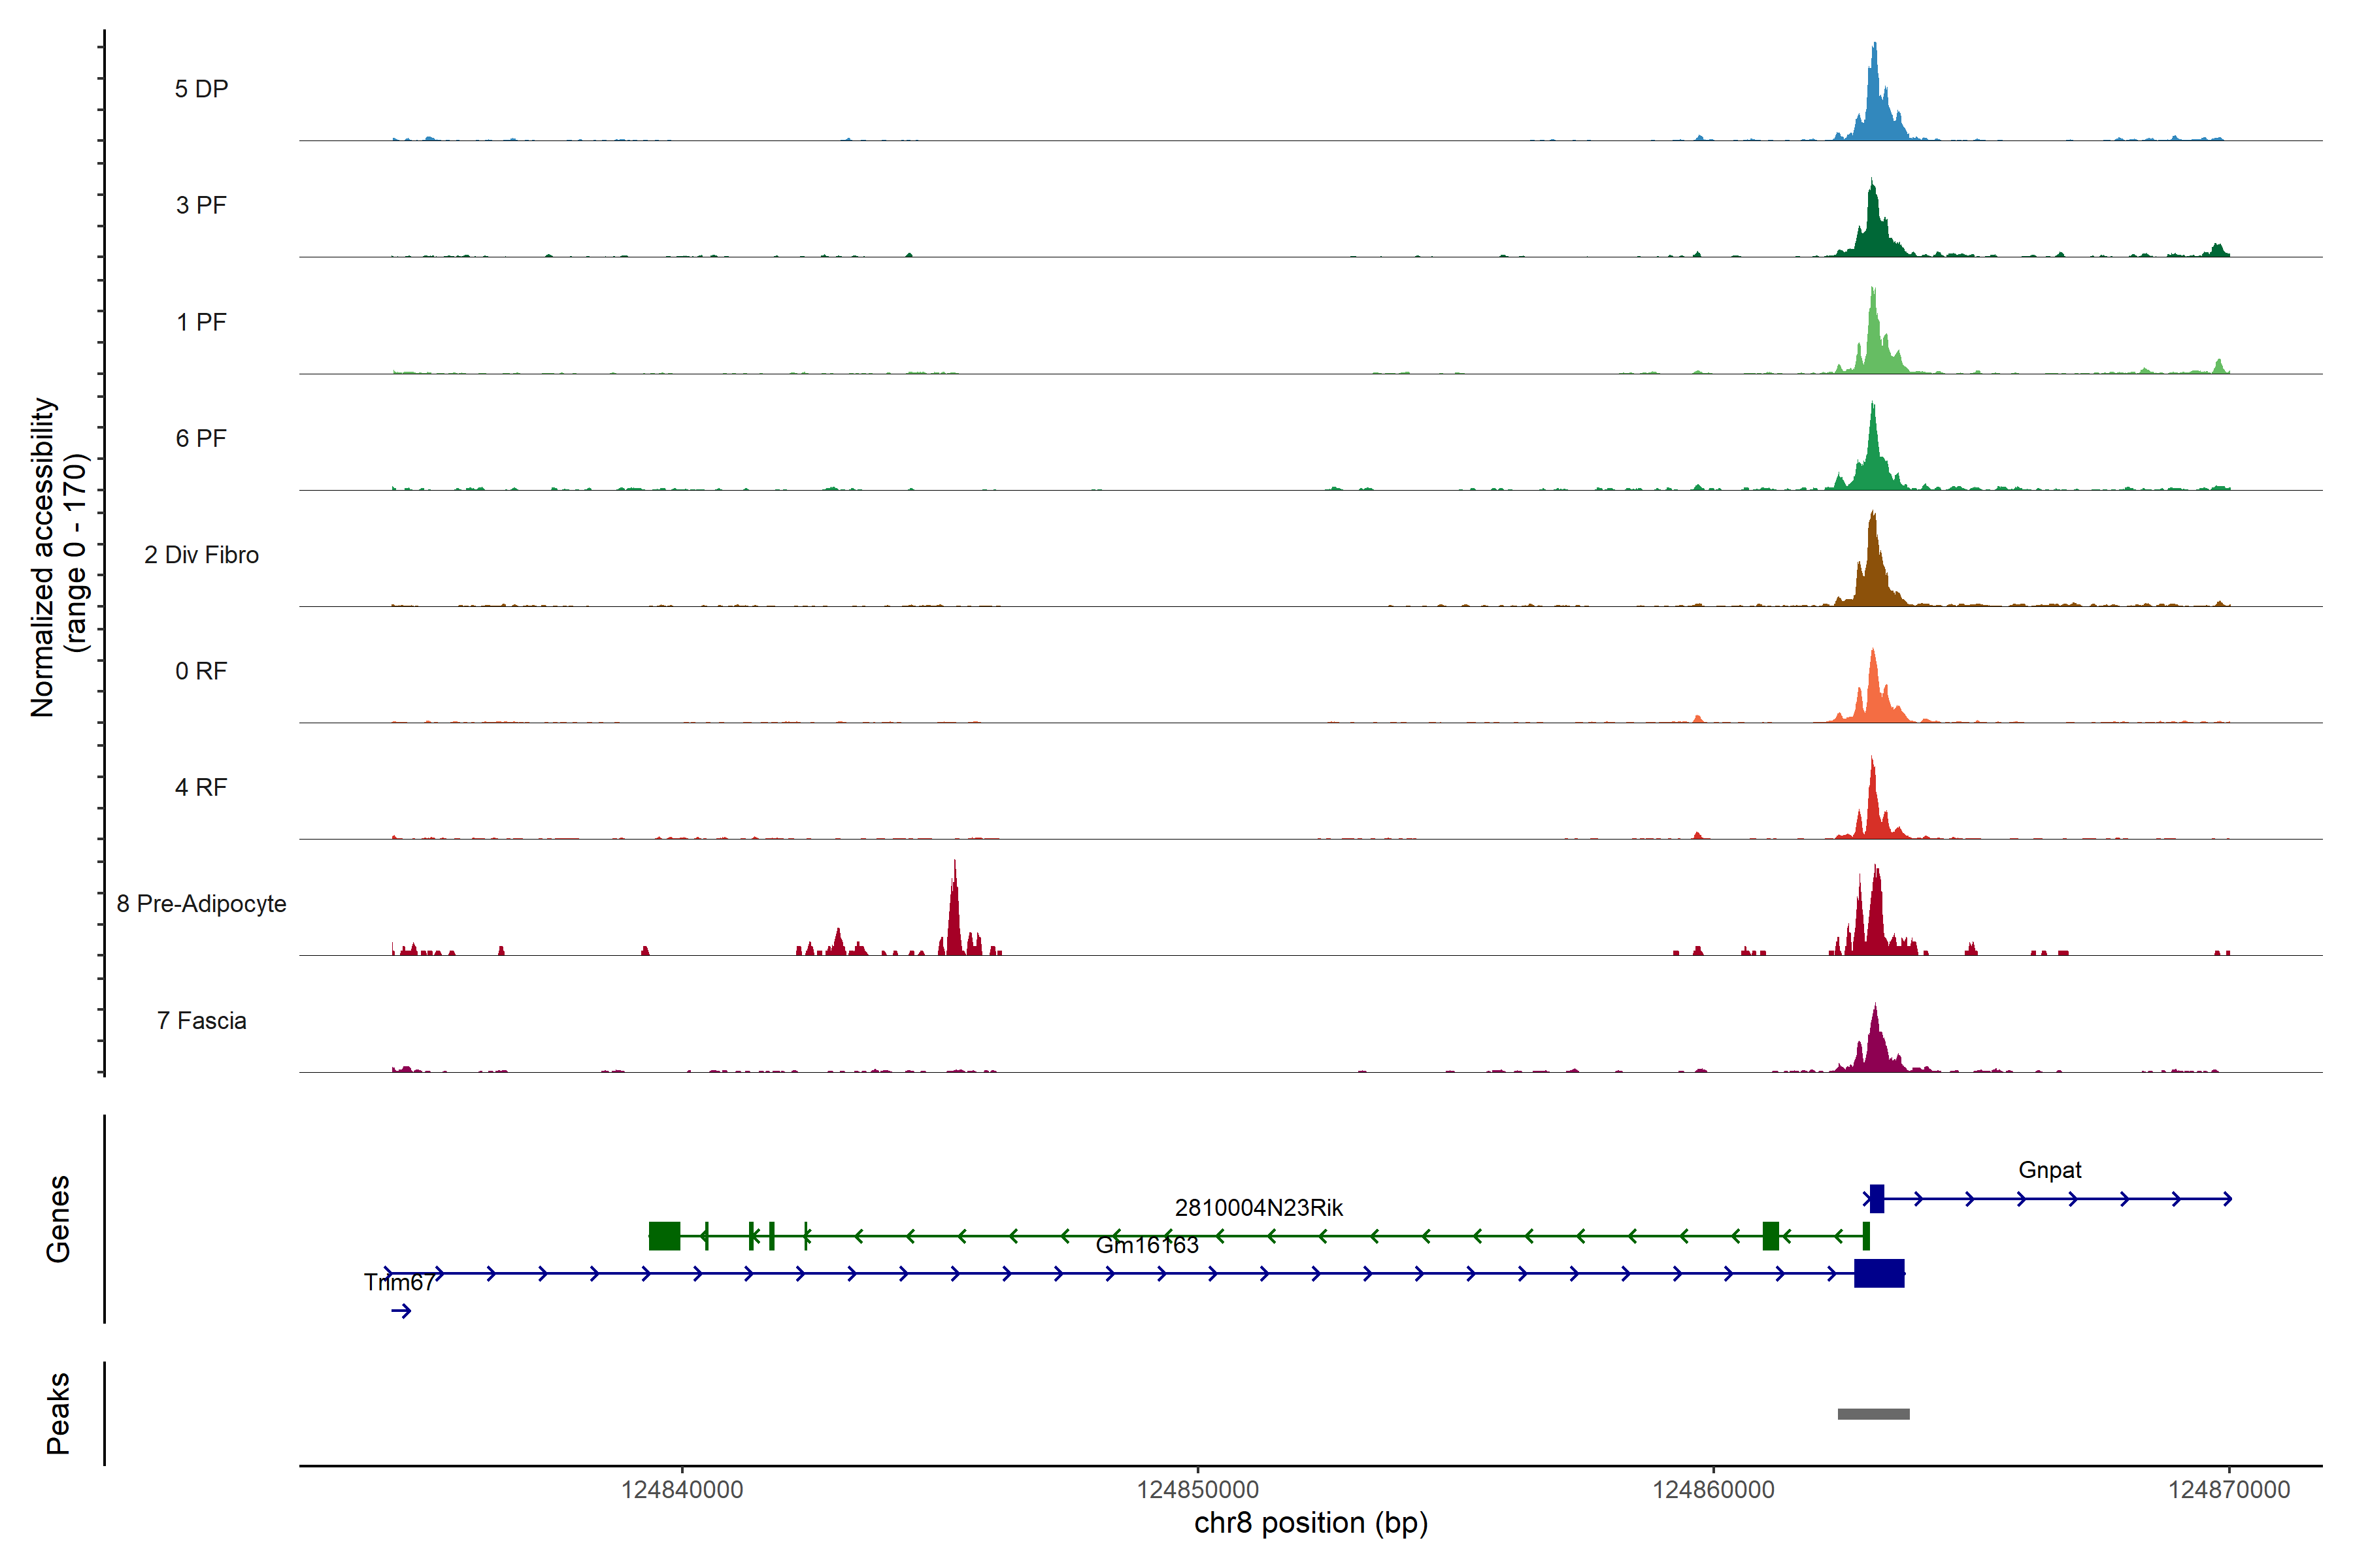Click the small green exon near 124861000

tap(1771, 1236)
